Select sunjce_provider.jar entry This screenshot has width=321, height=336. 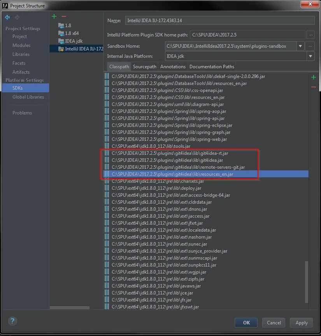[206, 251]
